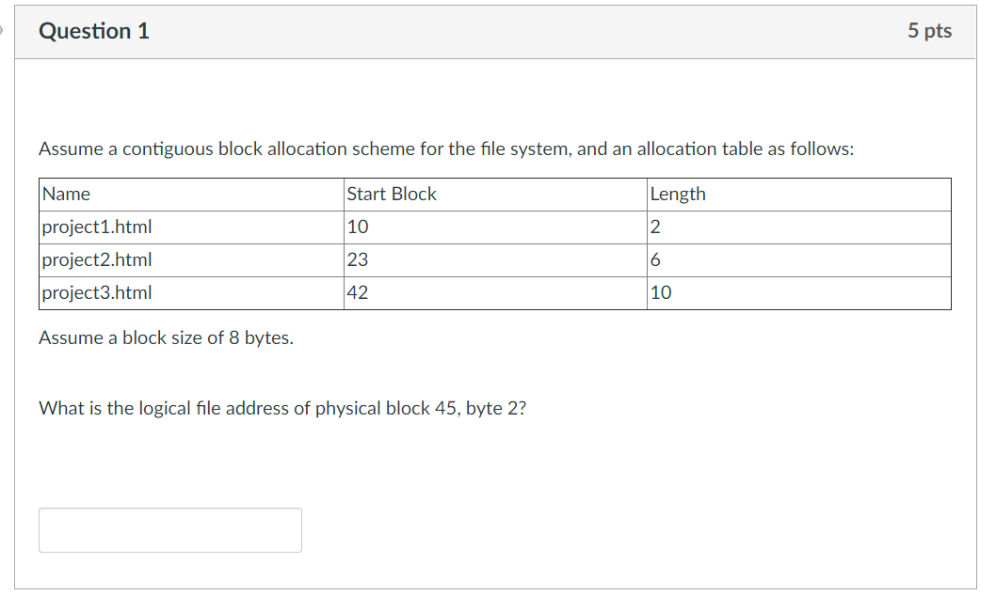
Task: Click the Name column header
Action: click(x=65, y=194)
